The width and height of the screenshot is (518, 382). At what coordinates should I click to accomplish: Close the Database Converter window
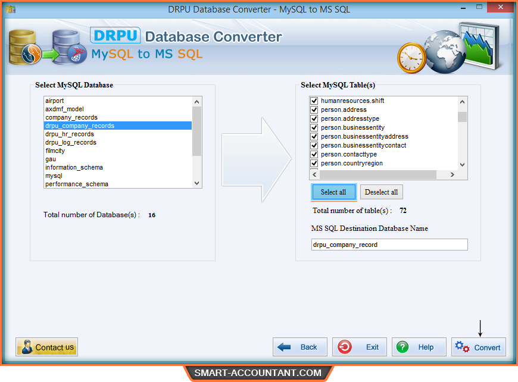click(x=501, y=7)
